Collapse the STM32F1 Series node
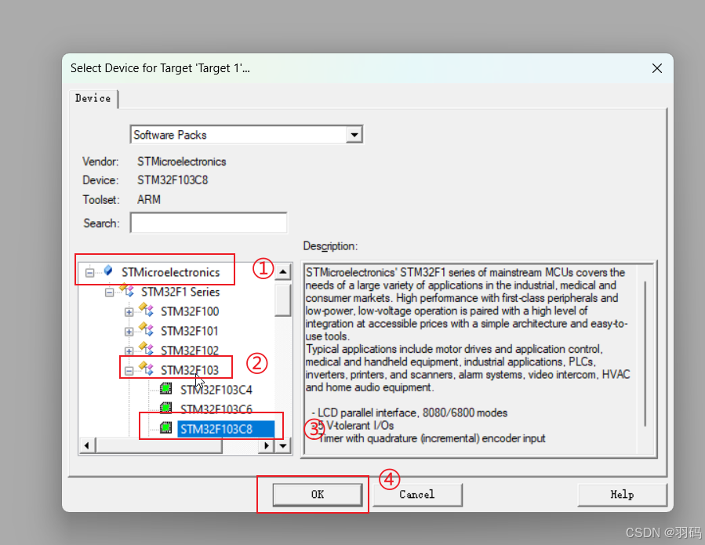This screenshot has height=545, width=705. 109,292
